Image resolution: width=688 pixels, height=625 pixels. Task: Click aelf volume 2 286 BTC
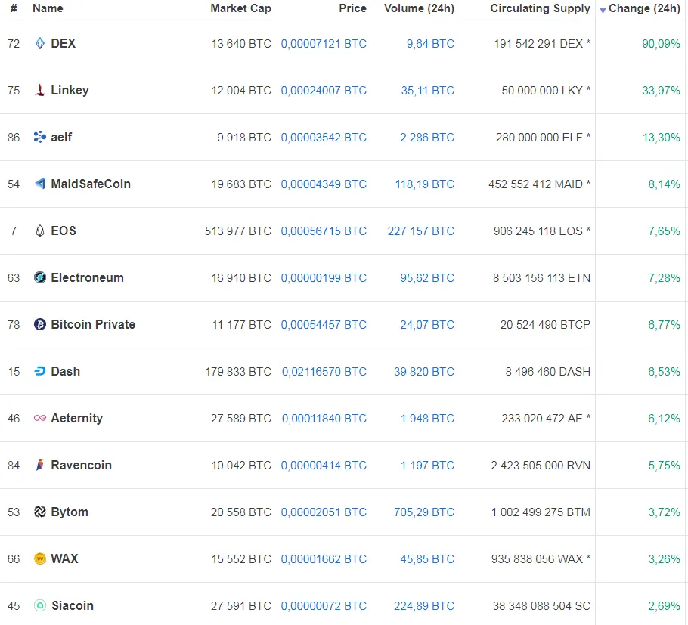point(427,138)
